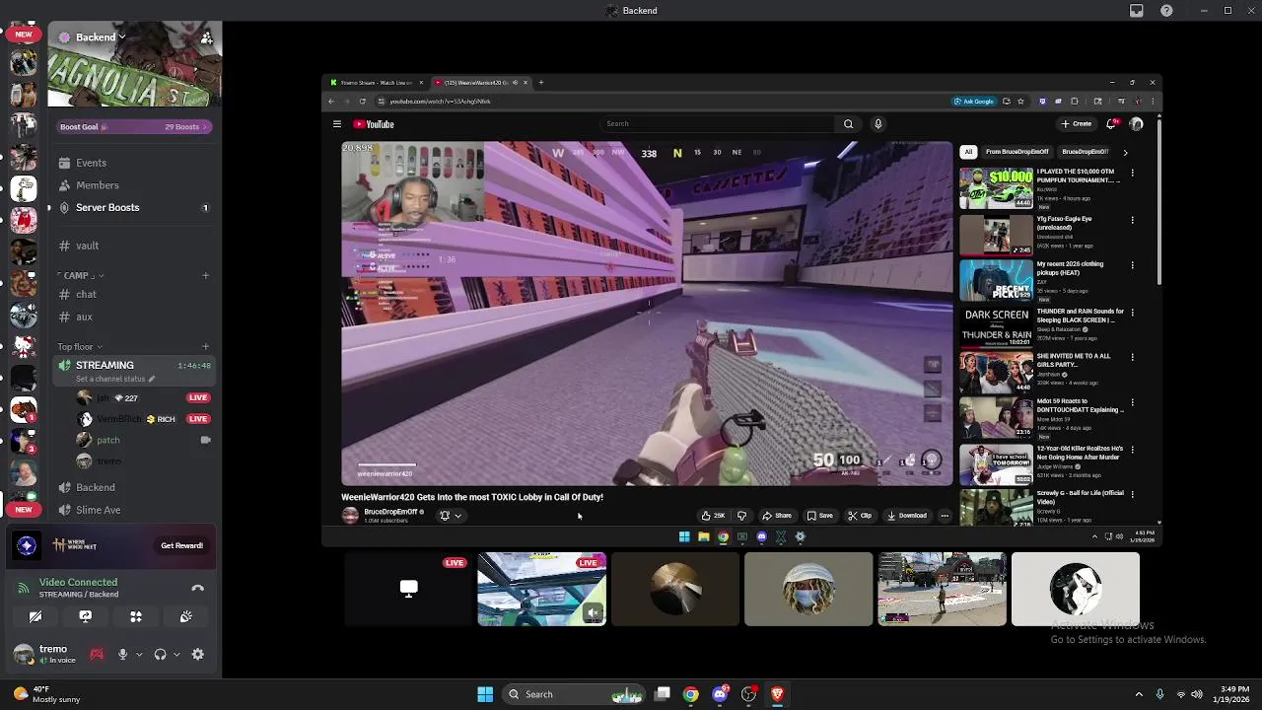Click the YouTube Create button in stream
The height and width of the screenshot is (710, 1262).
click(1077, 124)
